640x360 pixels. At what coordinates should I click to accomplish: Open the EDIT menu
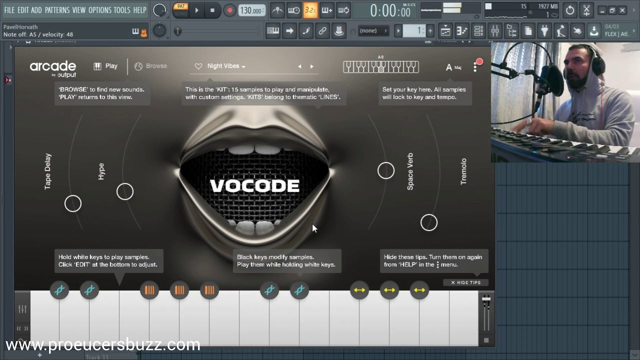pos(23,10)
